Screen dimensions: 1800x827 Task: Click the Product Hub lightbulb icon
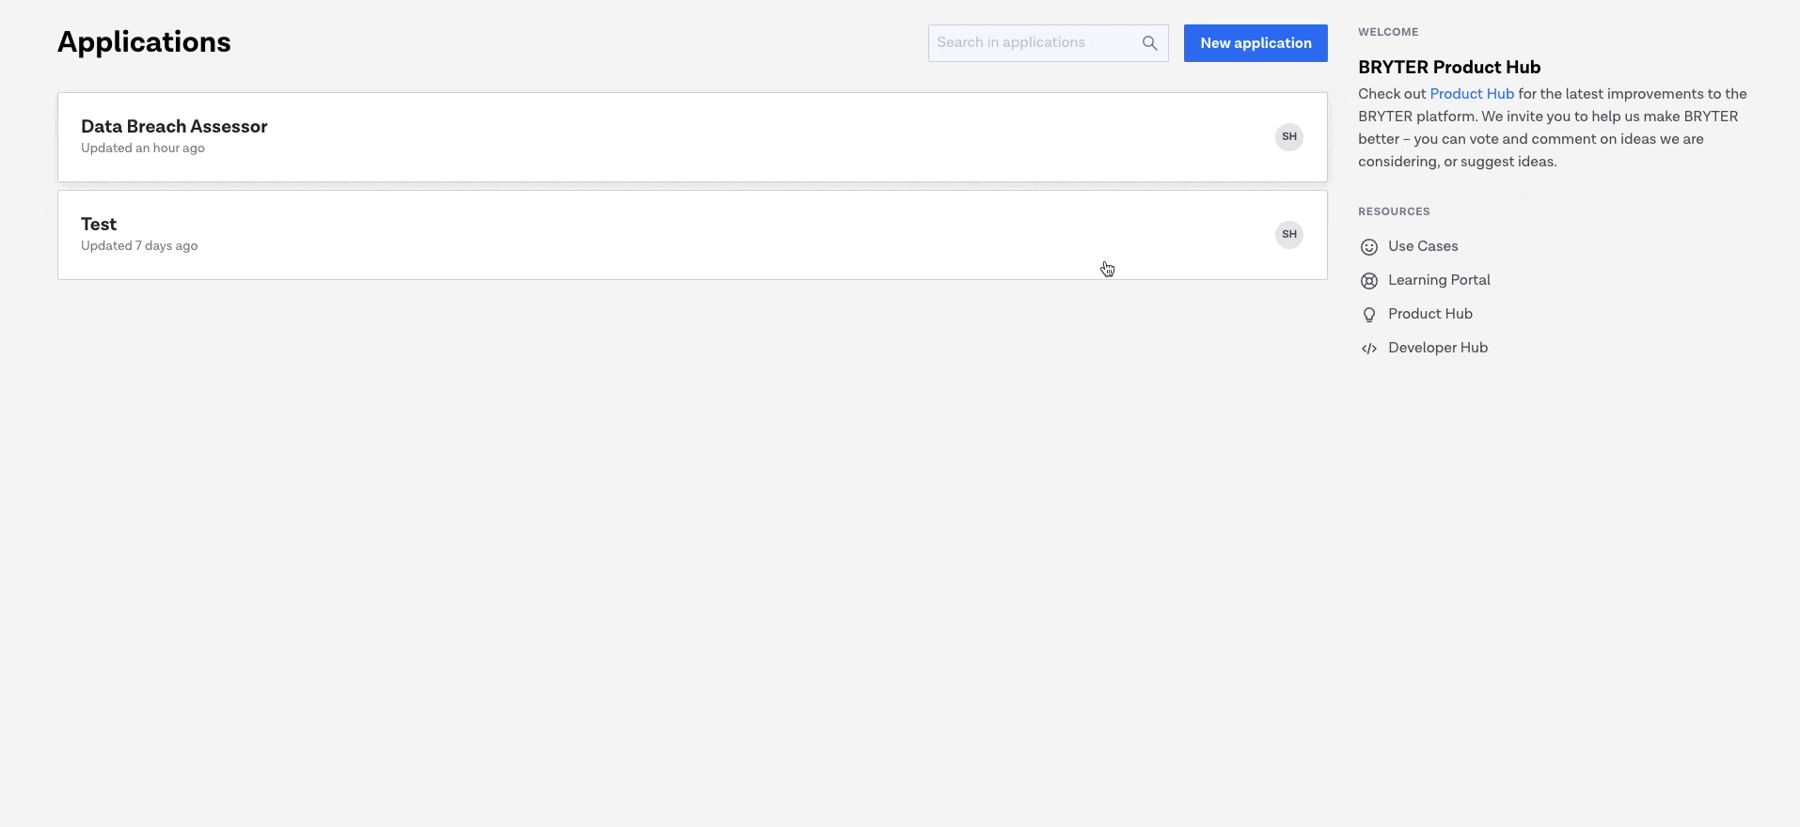coord(1369,315)
